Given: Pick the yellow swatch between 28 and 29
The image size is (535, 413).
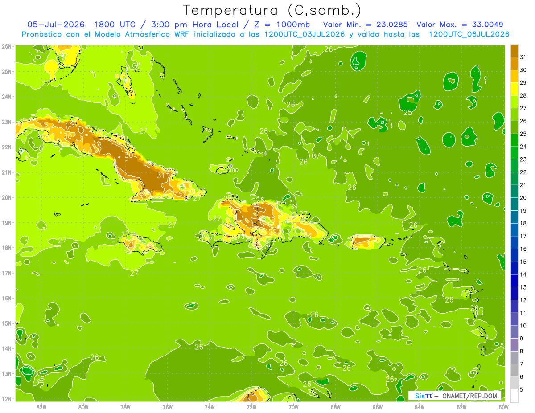Looking at the screenshot, I should point(514,89).
